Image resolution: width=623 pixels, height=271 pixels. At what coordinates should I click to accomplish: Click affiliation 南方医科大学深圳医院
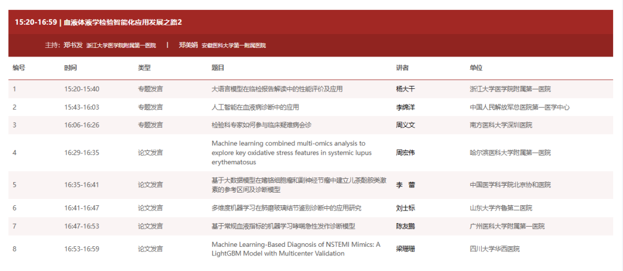(501, 125)
